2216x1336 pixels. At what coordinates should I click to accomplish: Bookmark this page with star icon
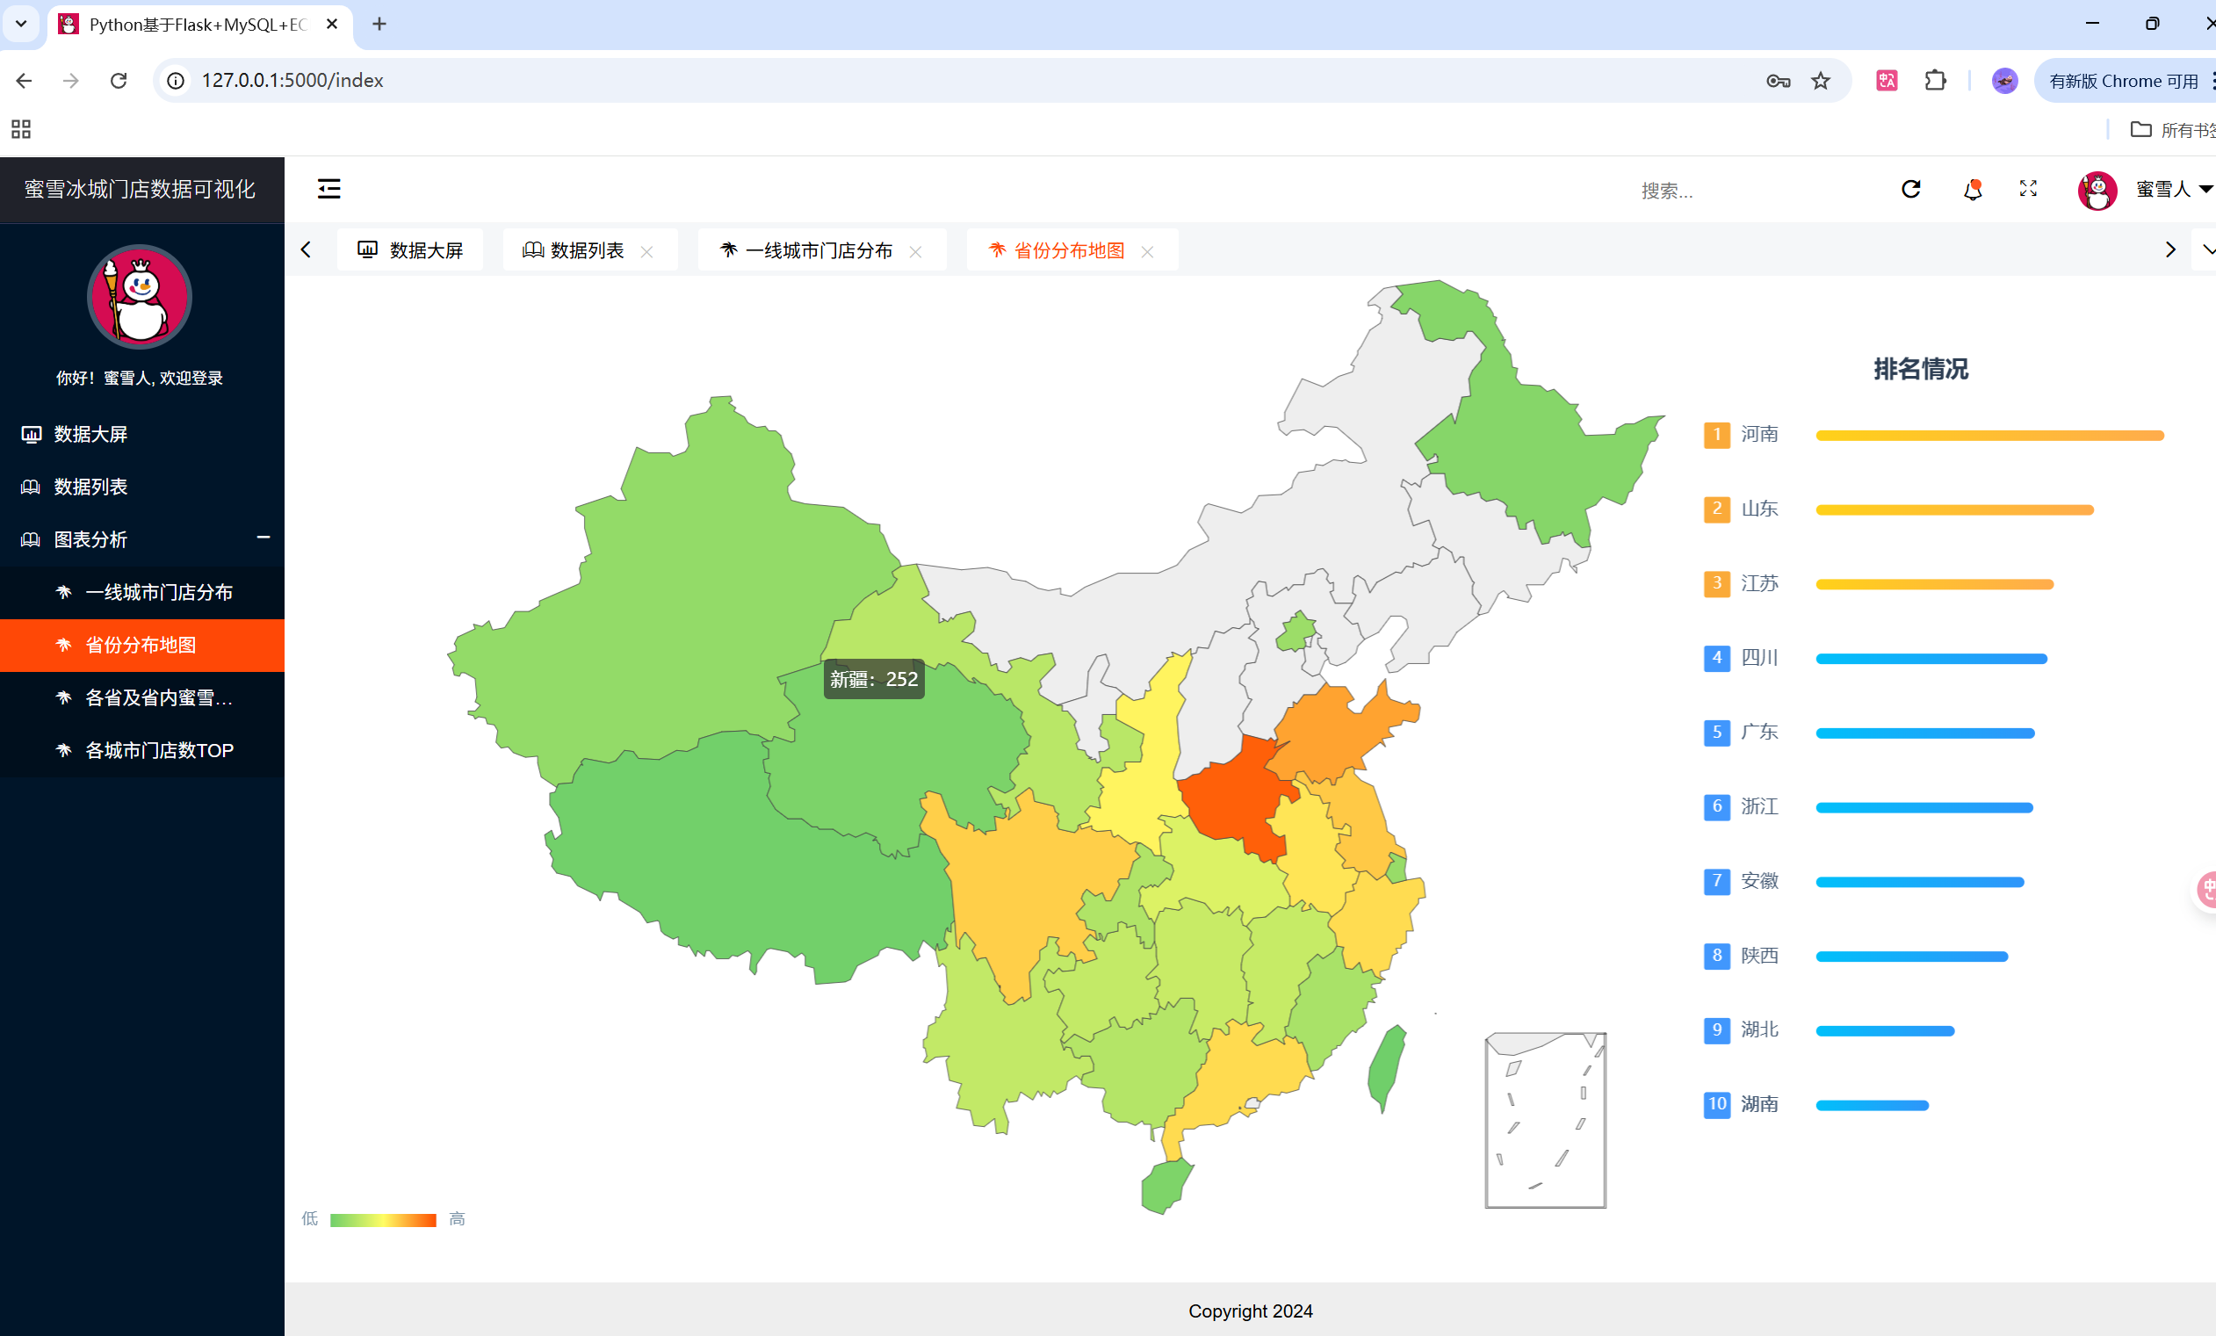point(1820,81)
